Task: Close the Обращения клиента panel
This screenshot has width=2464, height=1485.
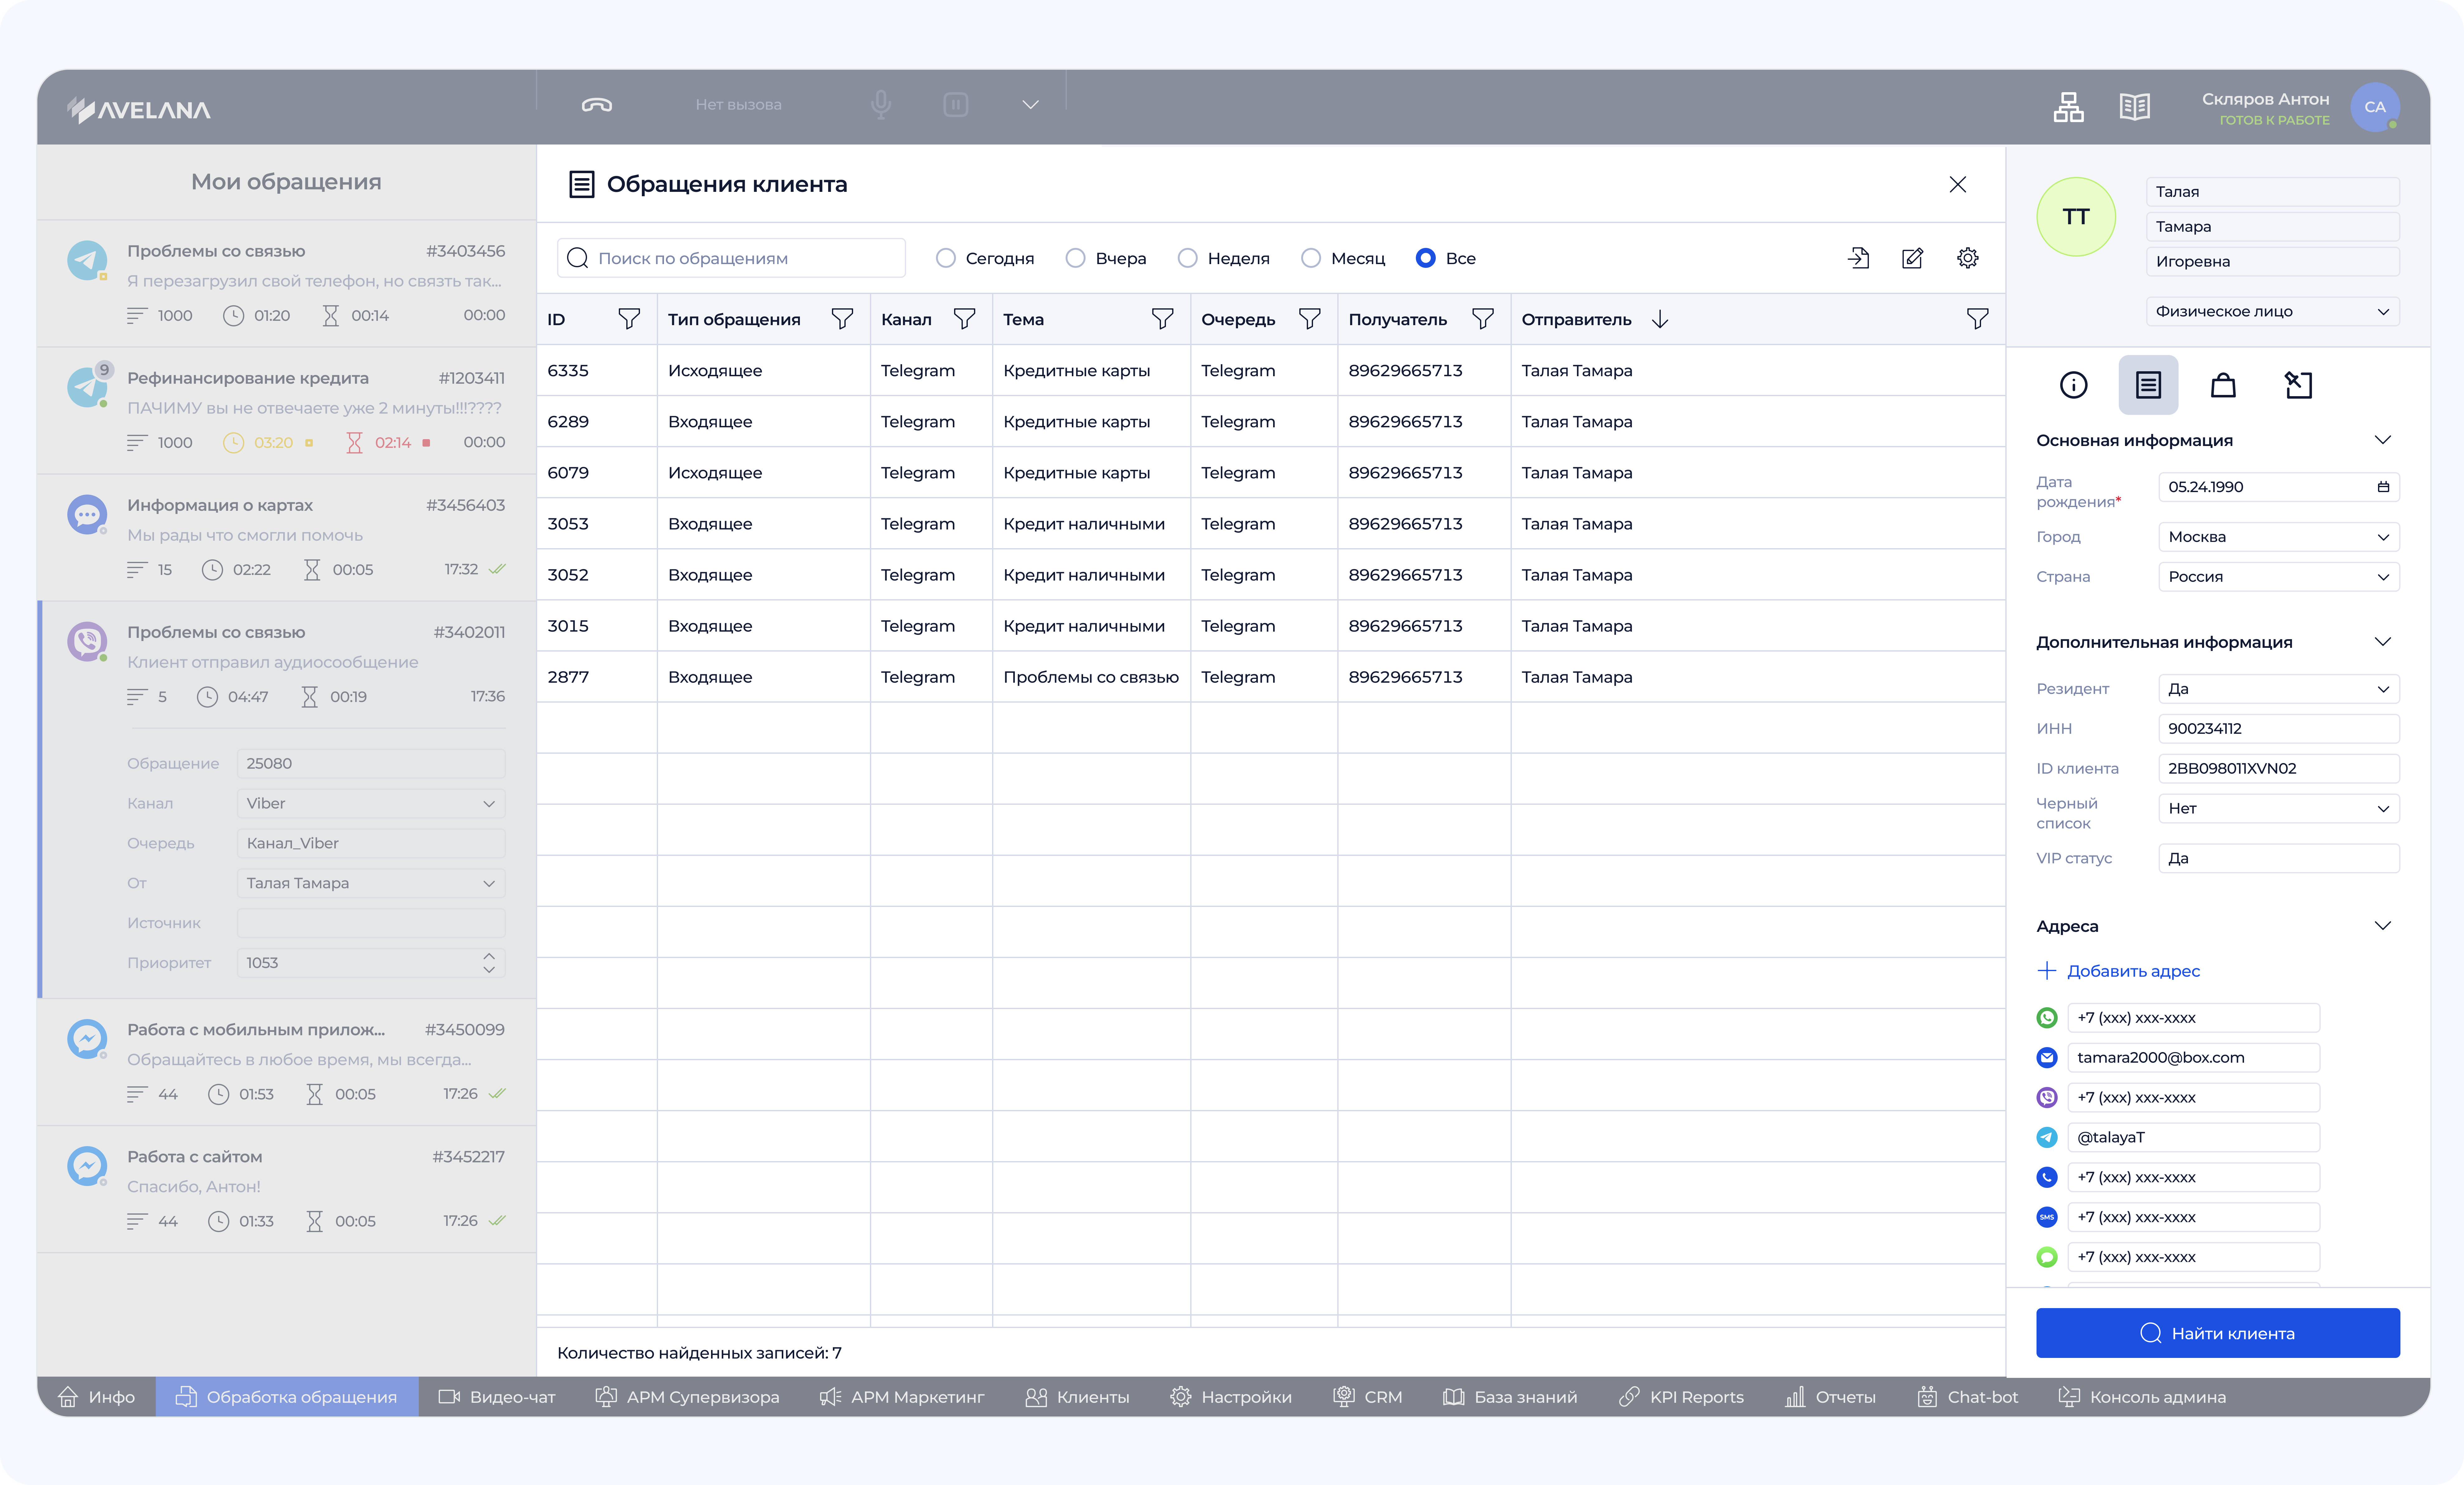Action: [1958, 185]
